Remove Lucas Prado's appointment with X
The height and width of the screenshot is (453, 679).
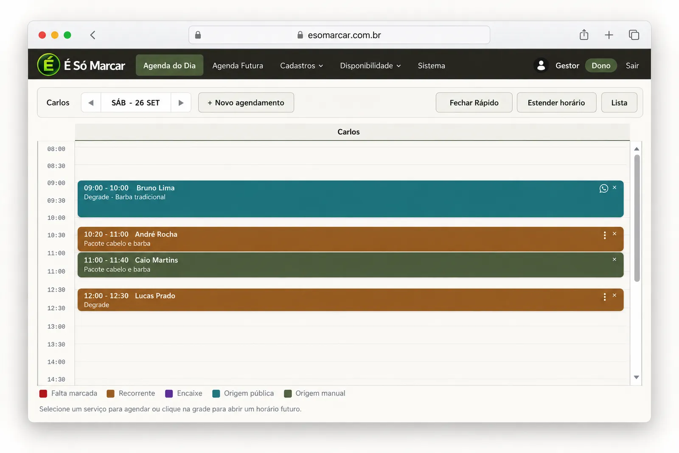click(614, 295)
